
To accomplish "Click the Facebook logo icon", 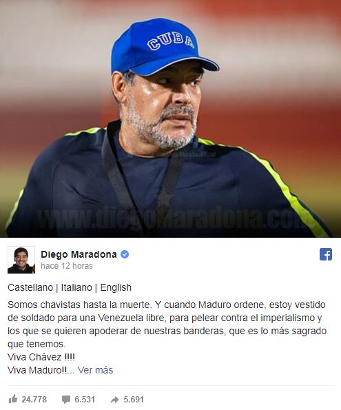I will (x=326, y=254).
